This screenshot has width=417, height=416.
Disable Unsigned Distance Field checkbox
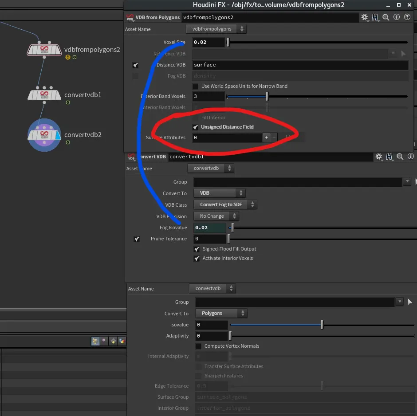pos(197,127)
